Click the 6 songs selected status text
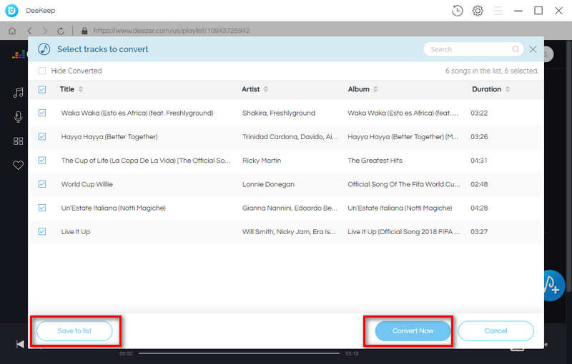 [492, 71]
